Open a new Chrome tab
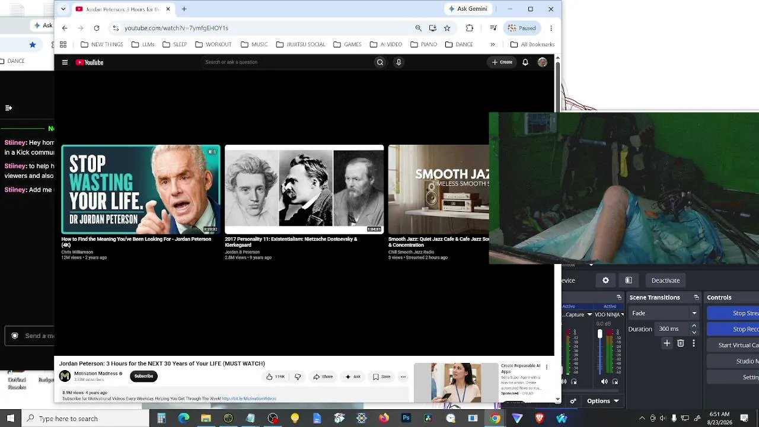Image resolution: width=759 pixels, height=427 pixels. (184, 9)
